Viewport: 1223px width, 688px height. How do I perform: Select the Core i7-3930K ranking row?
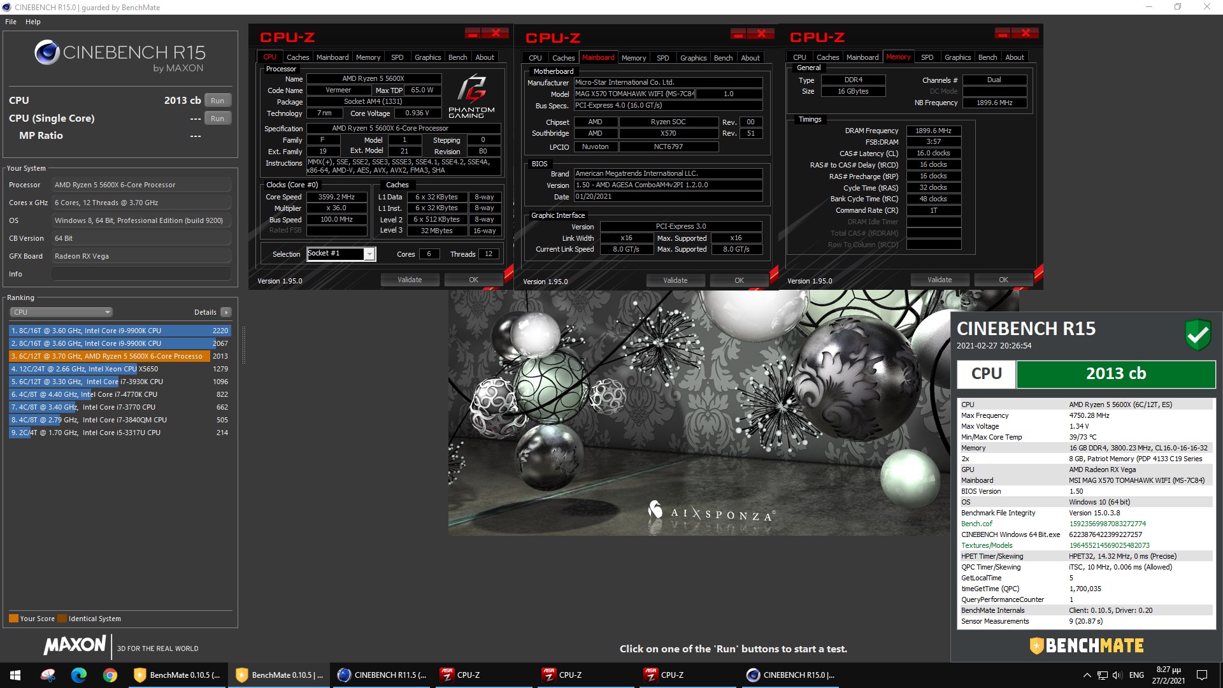tap(120, 382)
